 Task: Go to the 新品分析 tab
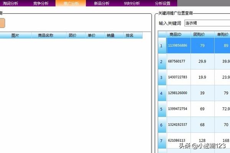(x=101, y=3)
